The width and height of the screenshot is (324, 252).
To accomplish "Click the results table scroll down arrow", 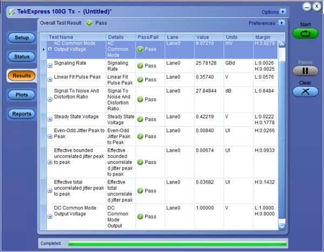I will (x=281, y=227).
